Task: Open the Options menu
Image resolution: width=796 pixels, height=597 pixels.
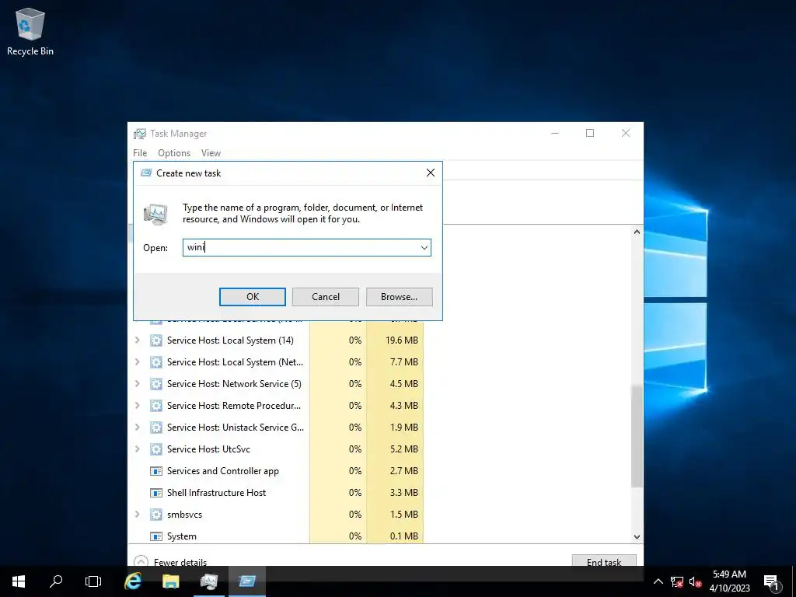Action: 174,153
